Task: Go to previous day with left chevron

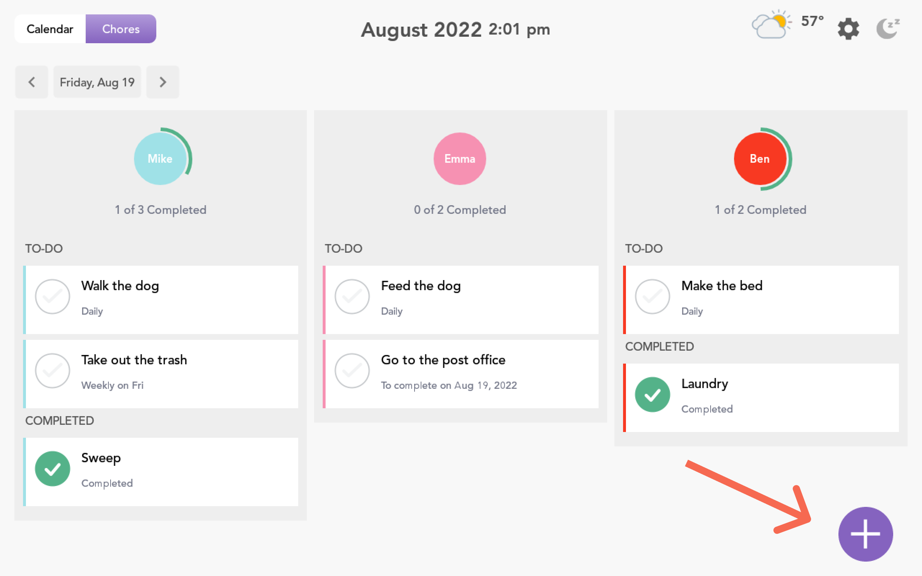Action: click(x=32, y=82)
